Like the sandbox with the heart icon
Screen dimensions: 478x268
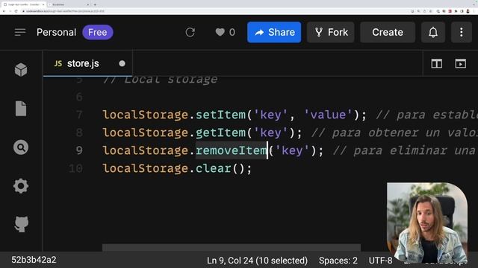(220, 32)
